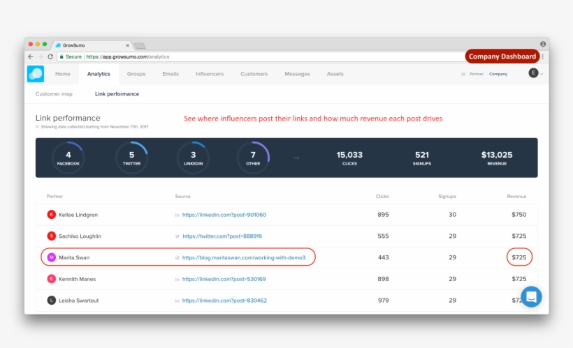Click LinkedIn icon beside post=530169 link
This screenshot has height=348, width=573.
pyautogui.click(x=177, y=279)
